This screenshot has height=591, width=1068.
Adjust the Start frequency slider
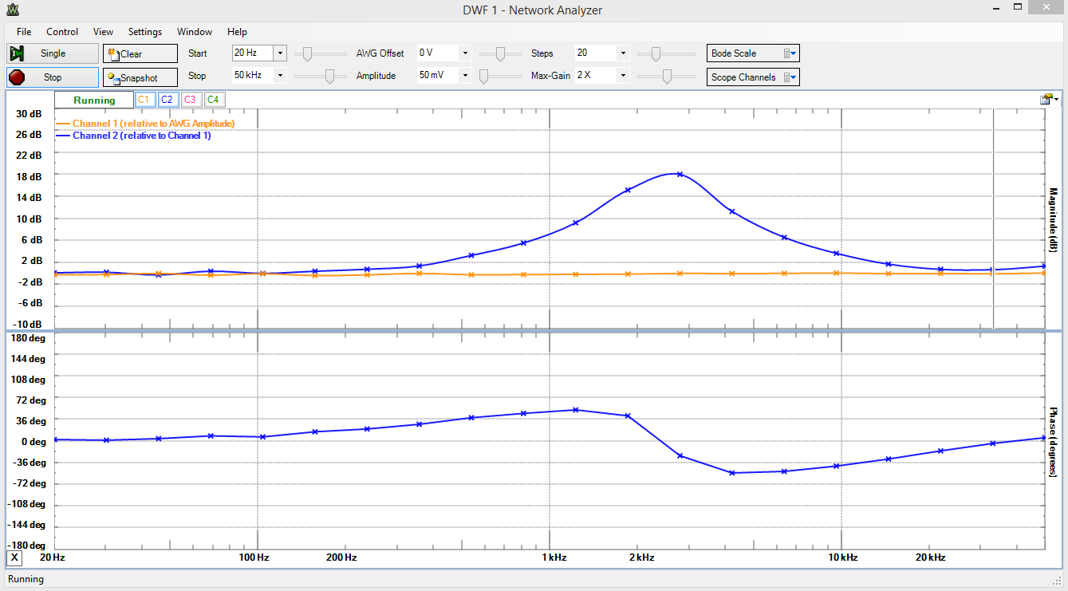[x=307, y=54]
